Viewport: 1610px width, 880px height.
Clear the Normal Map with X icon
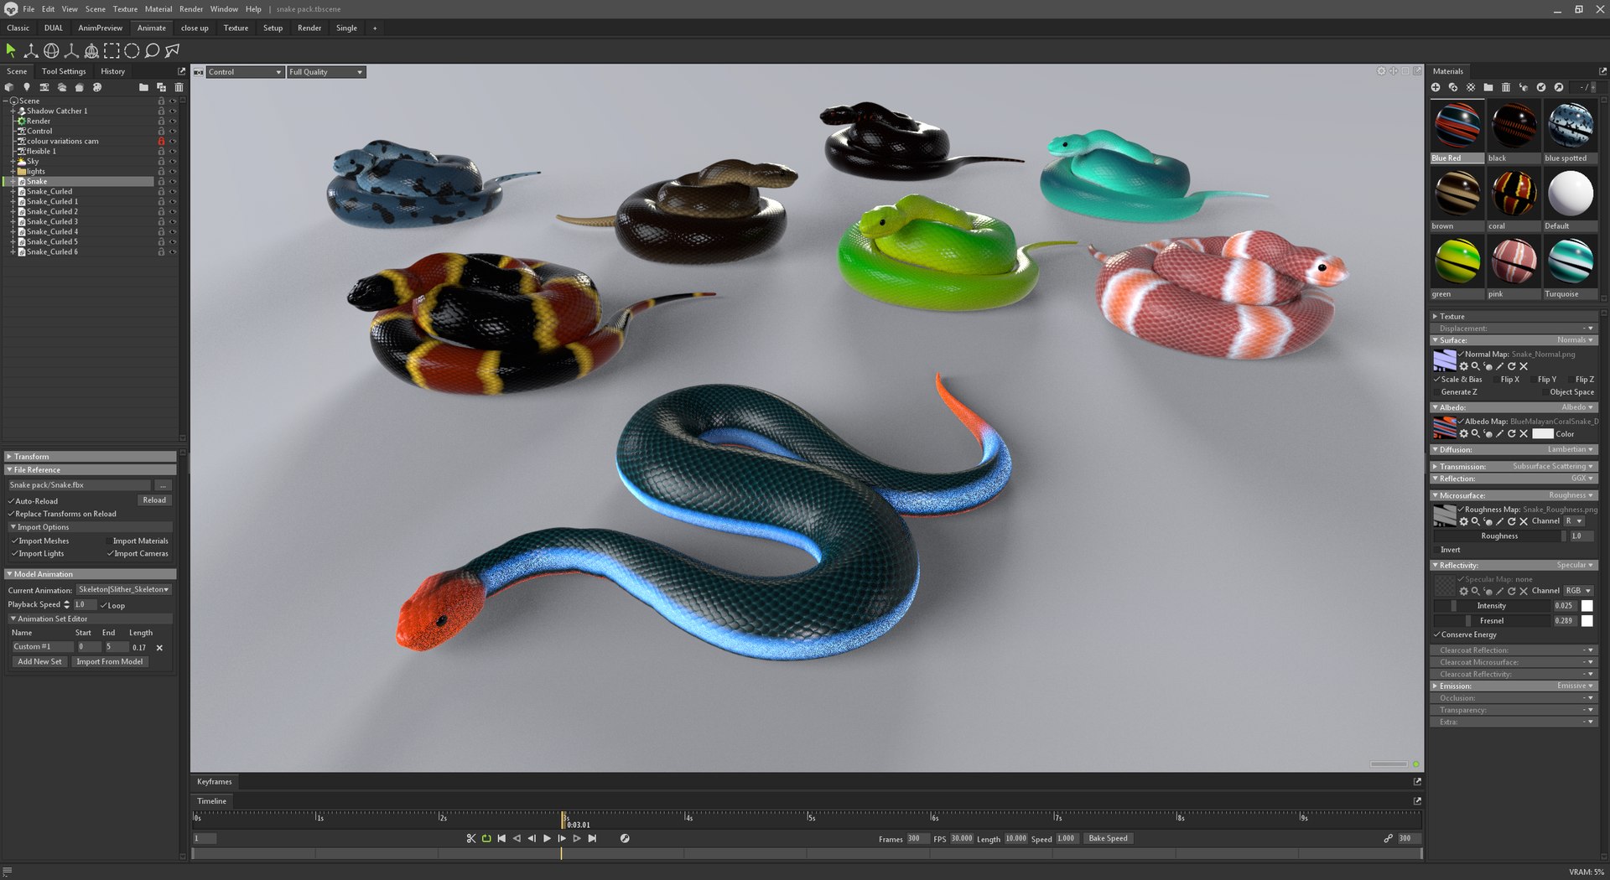(1524, 366)
